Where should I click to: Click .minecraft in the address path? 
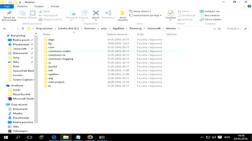[x=154, y=29]
